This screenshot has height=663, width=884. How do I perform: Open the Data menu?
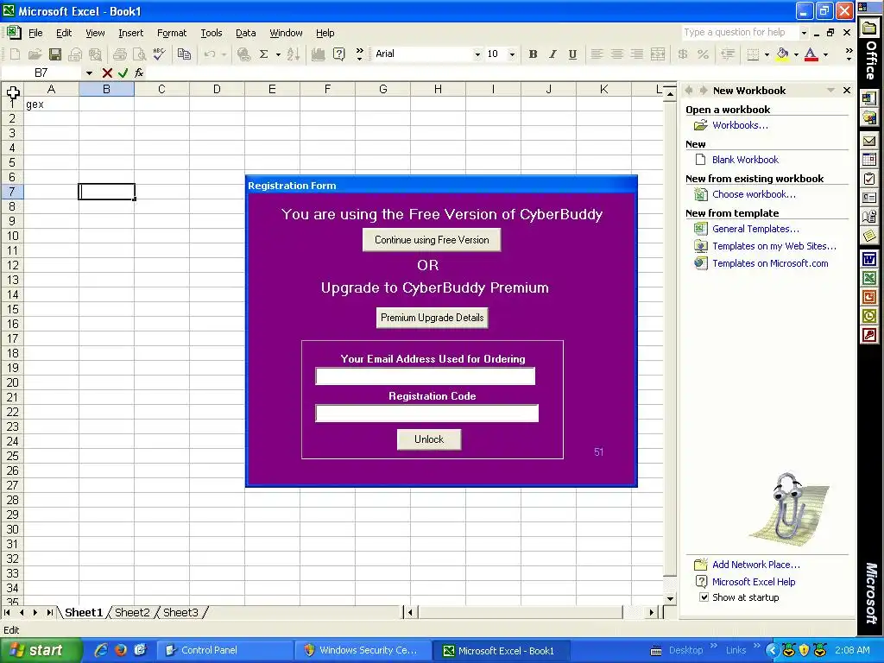[245, 33]
